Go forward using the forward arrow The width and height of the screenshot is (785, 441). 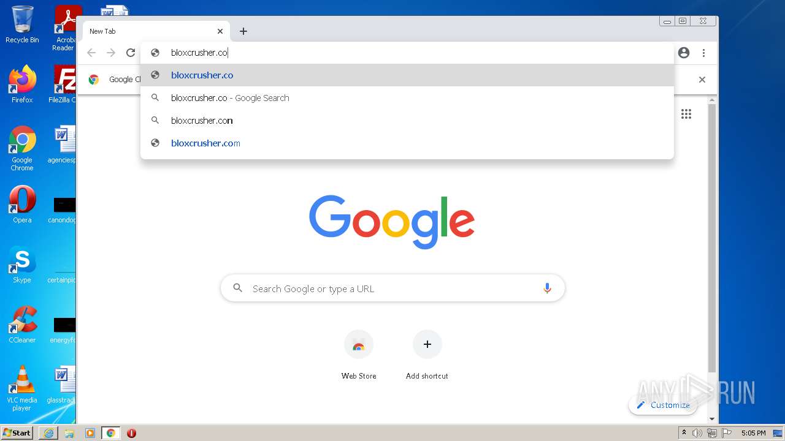click(111, 53)
